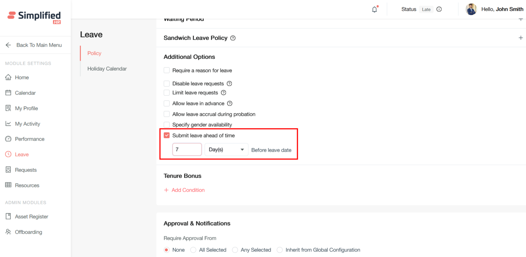Open the notifications bell

tap(374, 9)
